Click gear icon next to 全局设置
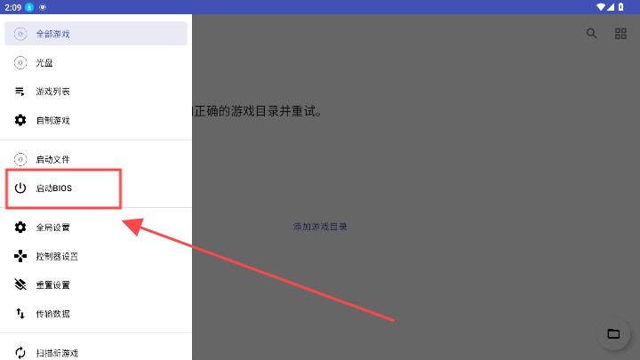This screenshot has height=360, width=640. pyautogui.click(x=20, y=228)
